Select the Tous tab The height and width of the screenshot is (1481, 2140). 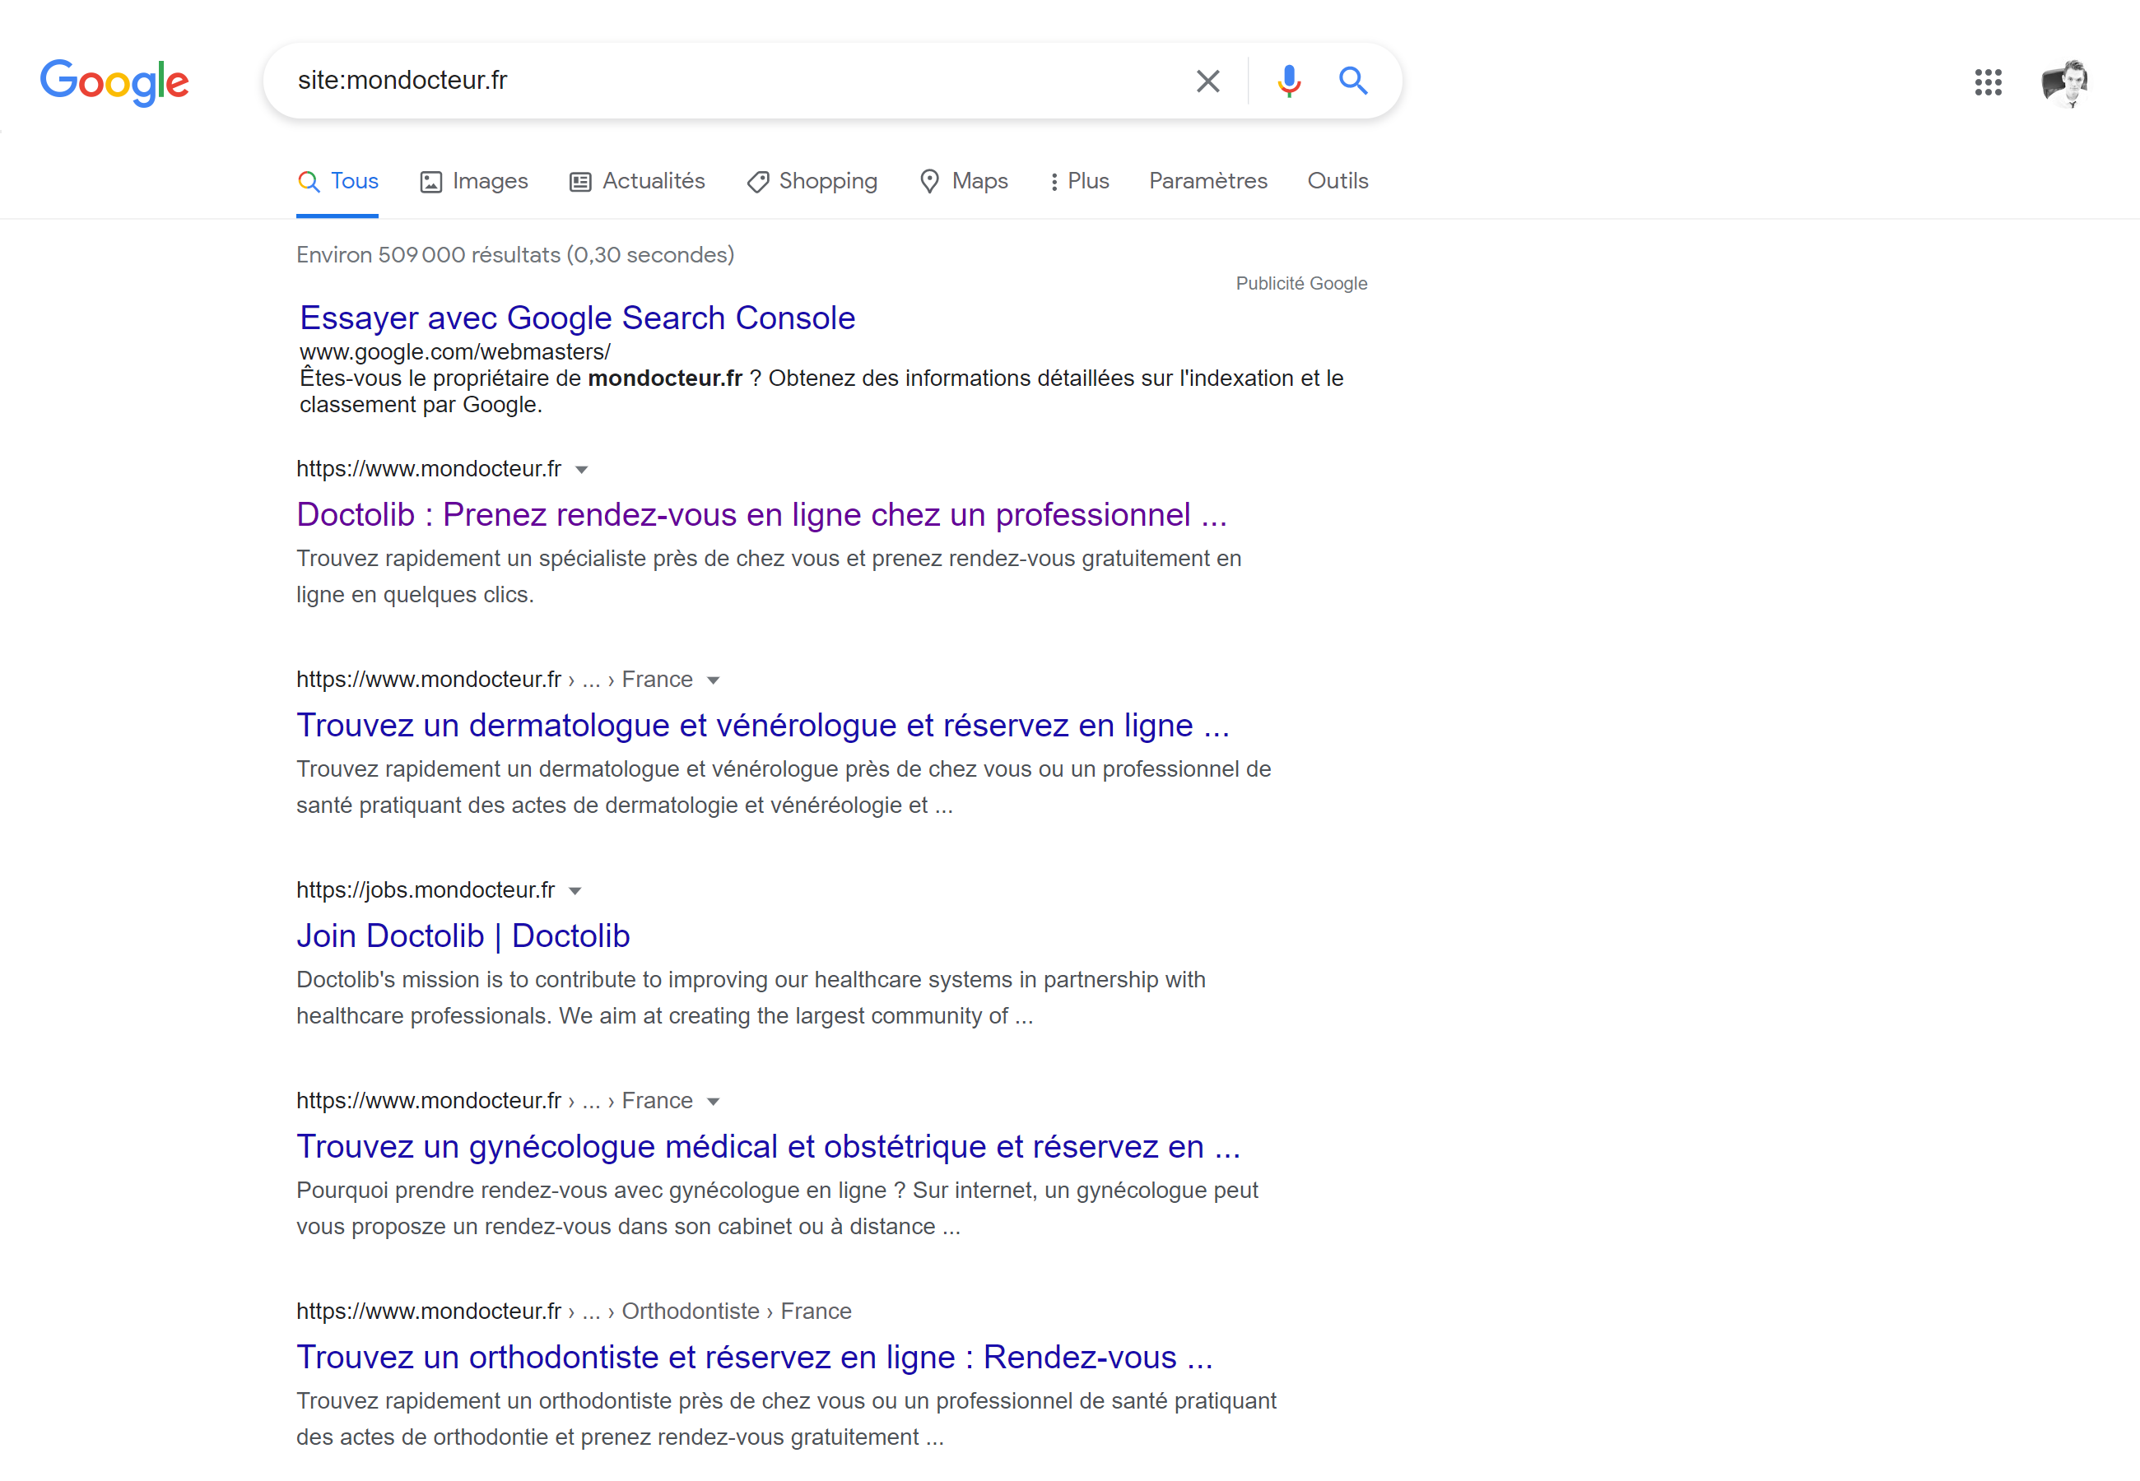[337, 181]
